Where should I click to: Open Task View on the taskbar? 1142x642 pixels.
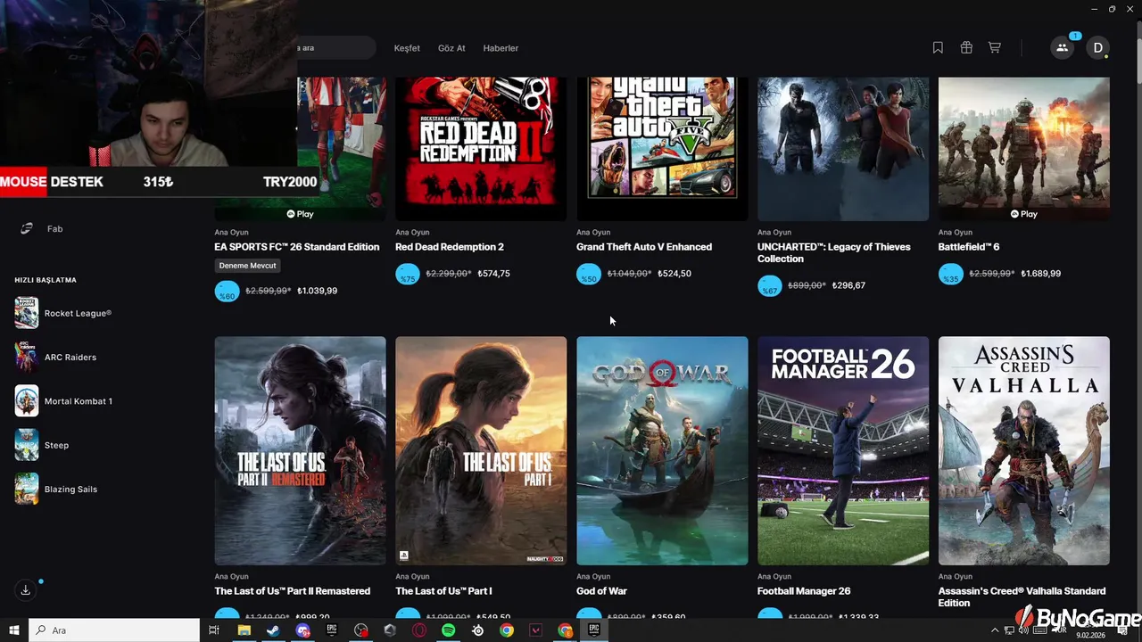click(x=214, y=630)
